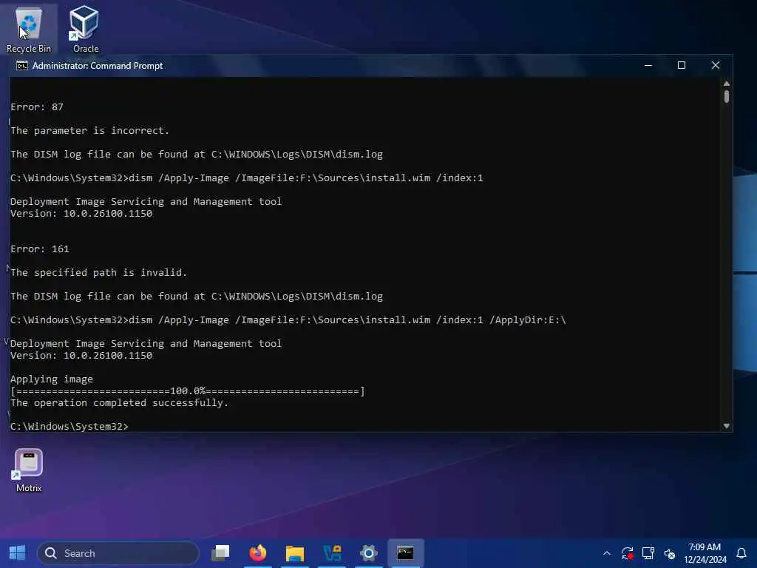Click the muted volume tray icon

[669, 553]
